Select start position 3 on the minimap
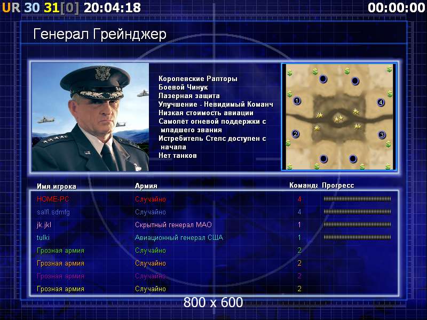The width and height of the screenshot is (427, 320). (x=382, y=135)
